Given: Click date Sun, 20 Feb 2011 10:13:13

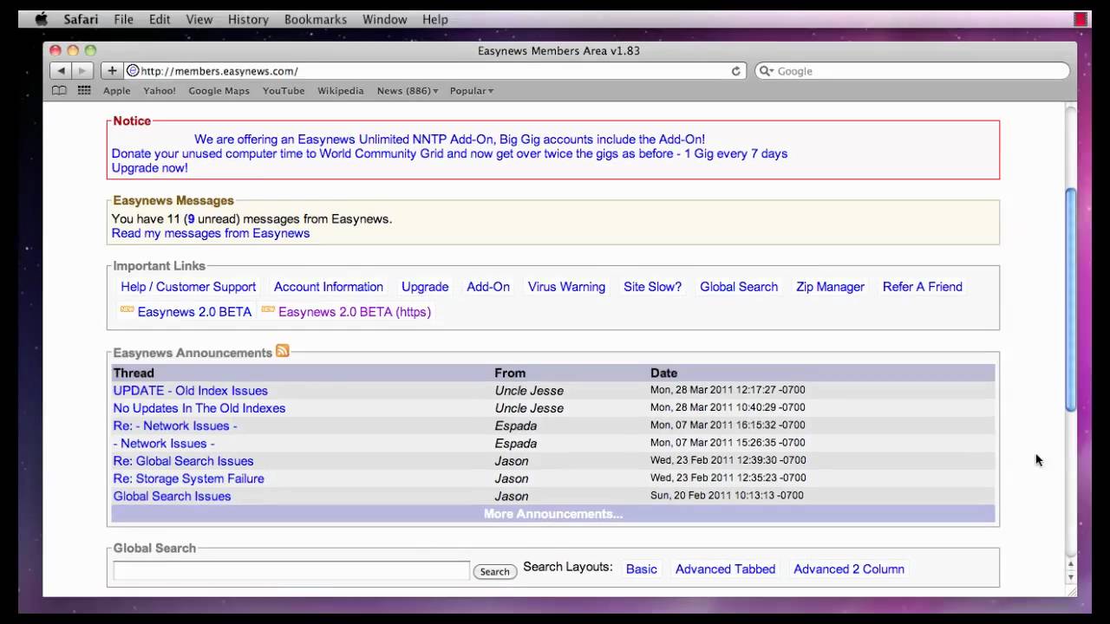Looking at the screenshot, I should (x=727, y=496).
